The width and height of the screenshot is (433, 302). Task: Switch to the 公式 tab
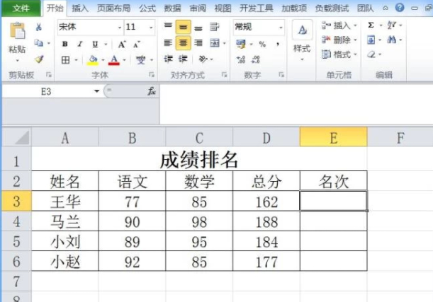(x=147, y=8)
